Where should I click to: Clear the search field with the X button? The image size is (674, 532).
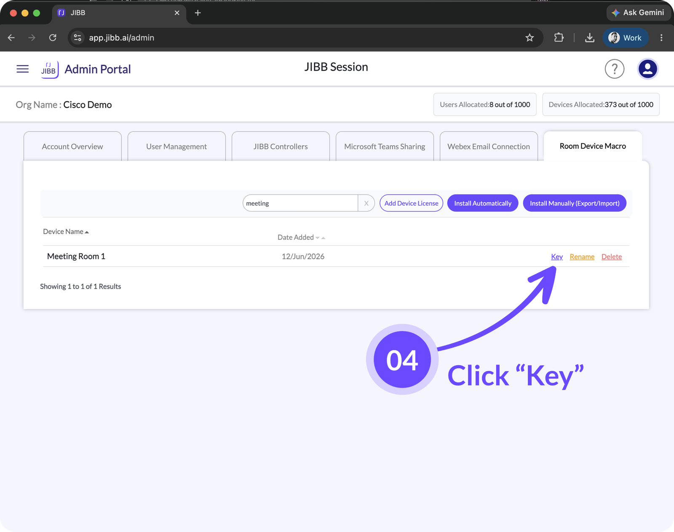pyautogui.click(x=366, y=203)
